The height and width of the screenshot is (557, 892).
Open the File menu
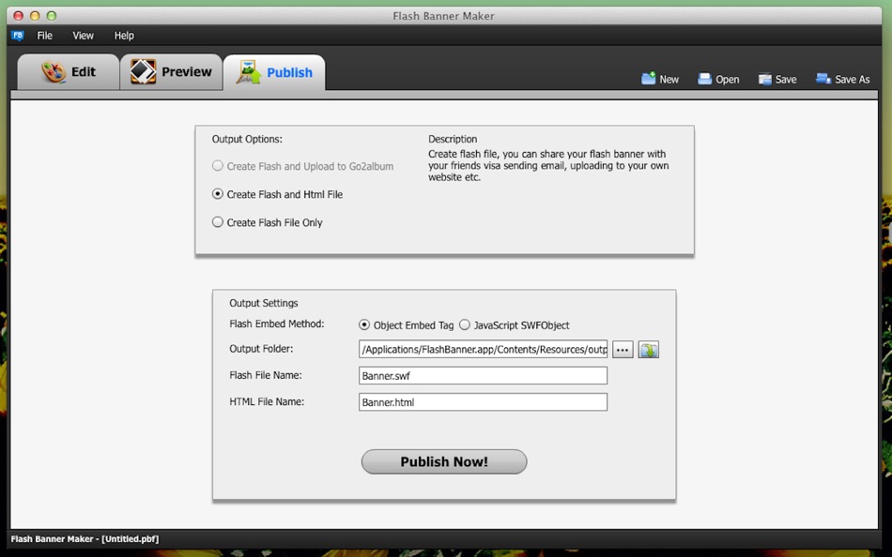(x=44, y=36)
